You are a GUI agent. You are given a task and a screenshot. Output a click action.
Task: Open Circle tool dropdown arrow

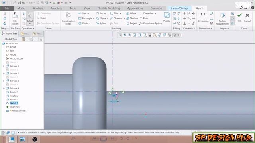(90, 23)
